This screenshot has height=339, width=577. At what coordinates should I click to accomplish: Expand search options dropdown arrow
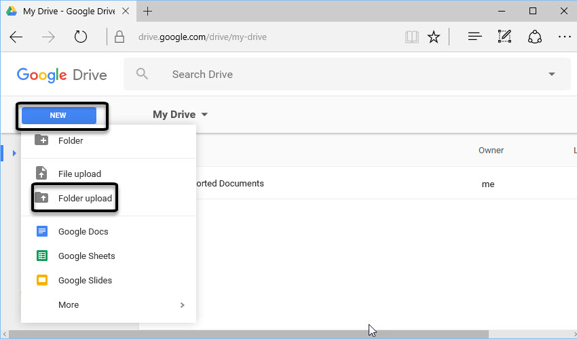[x=552, y=74]
